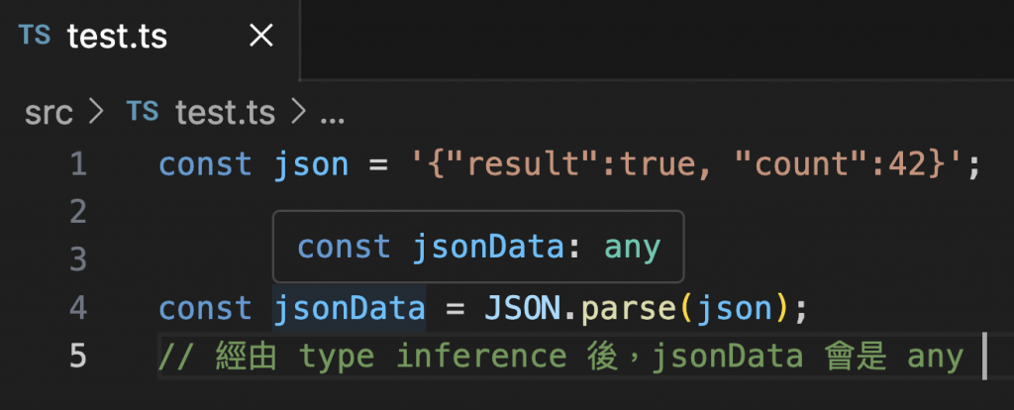Click the TS icon in the breadcrumb
The height and width of the screenshot is (410, 1014).
pyautogui.click(x=143, y=111)
